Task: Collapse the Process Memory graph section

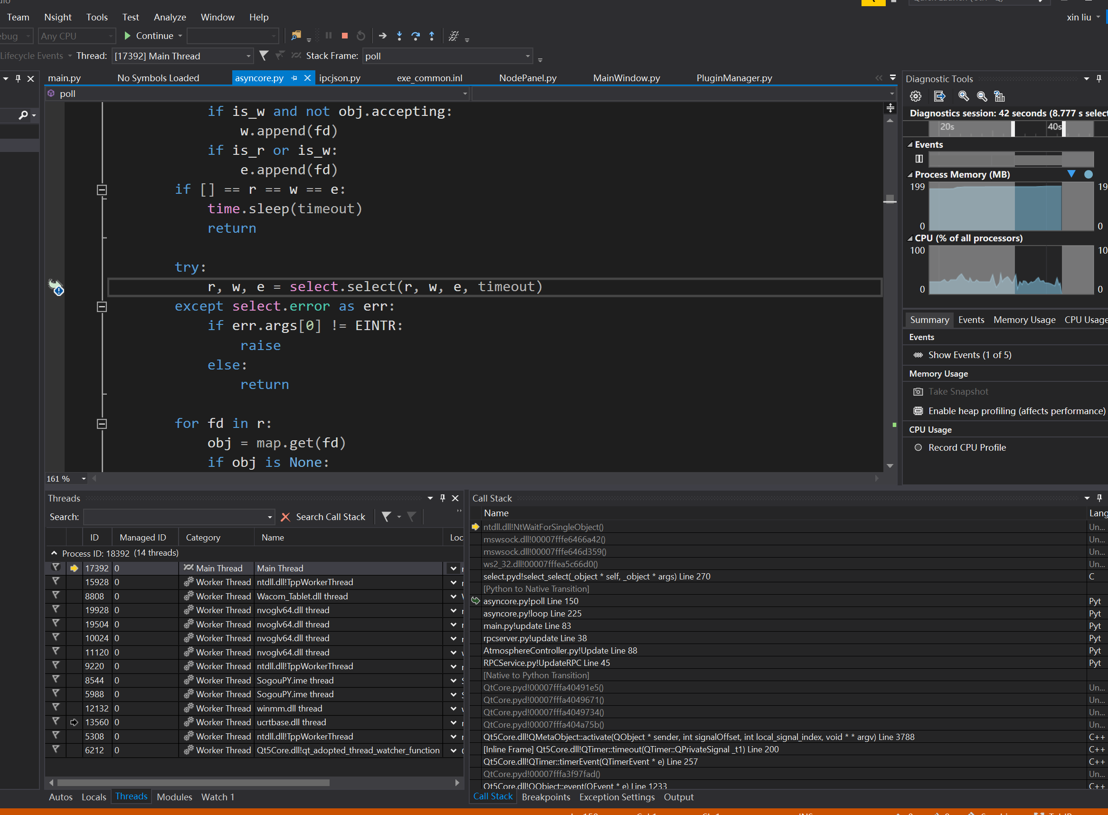Action: (x=909, y=175)
